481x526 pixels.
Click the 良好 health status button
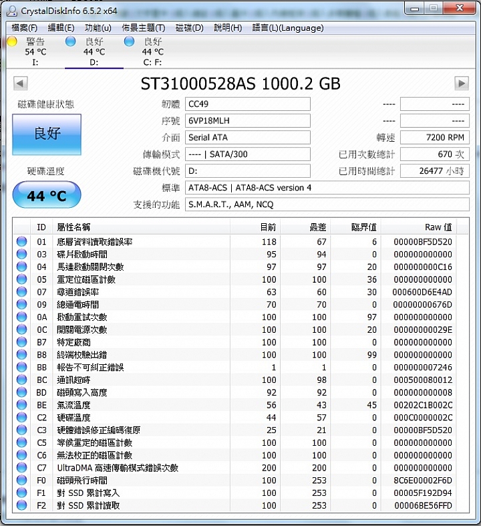(47, 134)
